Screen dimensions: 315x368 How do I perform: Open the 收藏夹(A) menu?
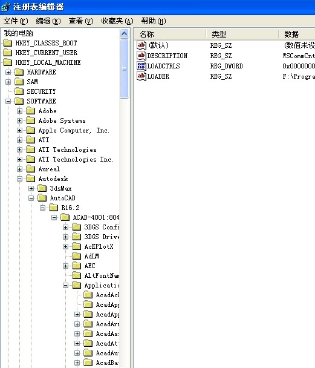(117, 21)
